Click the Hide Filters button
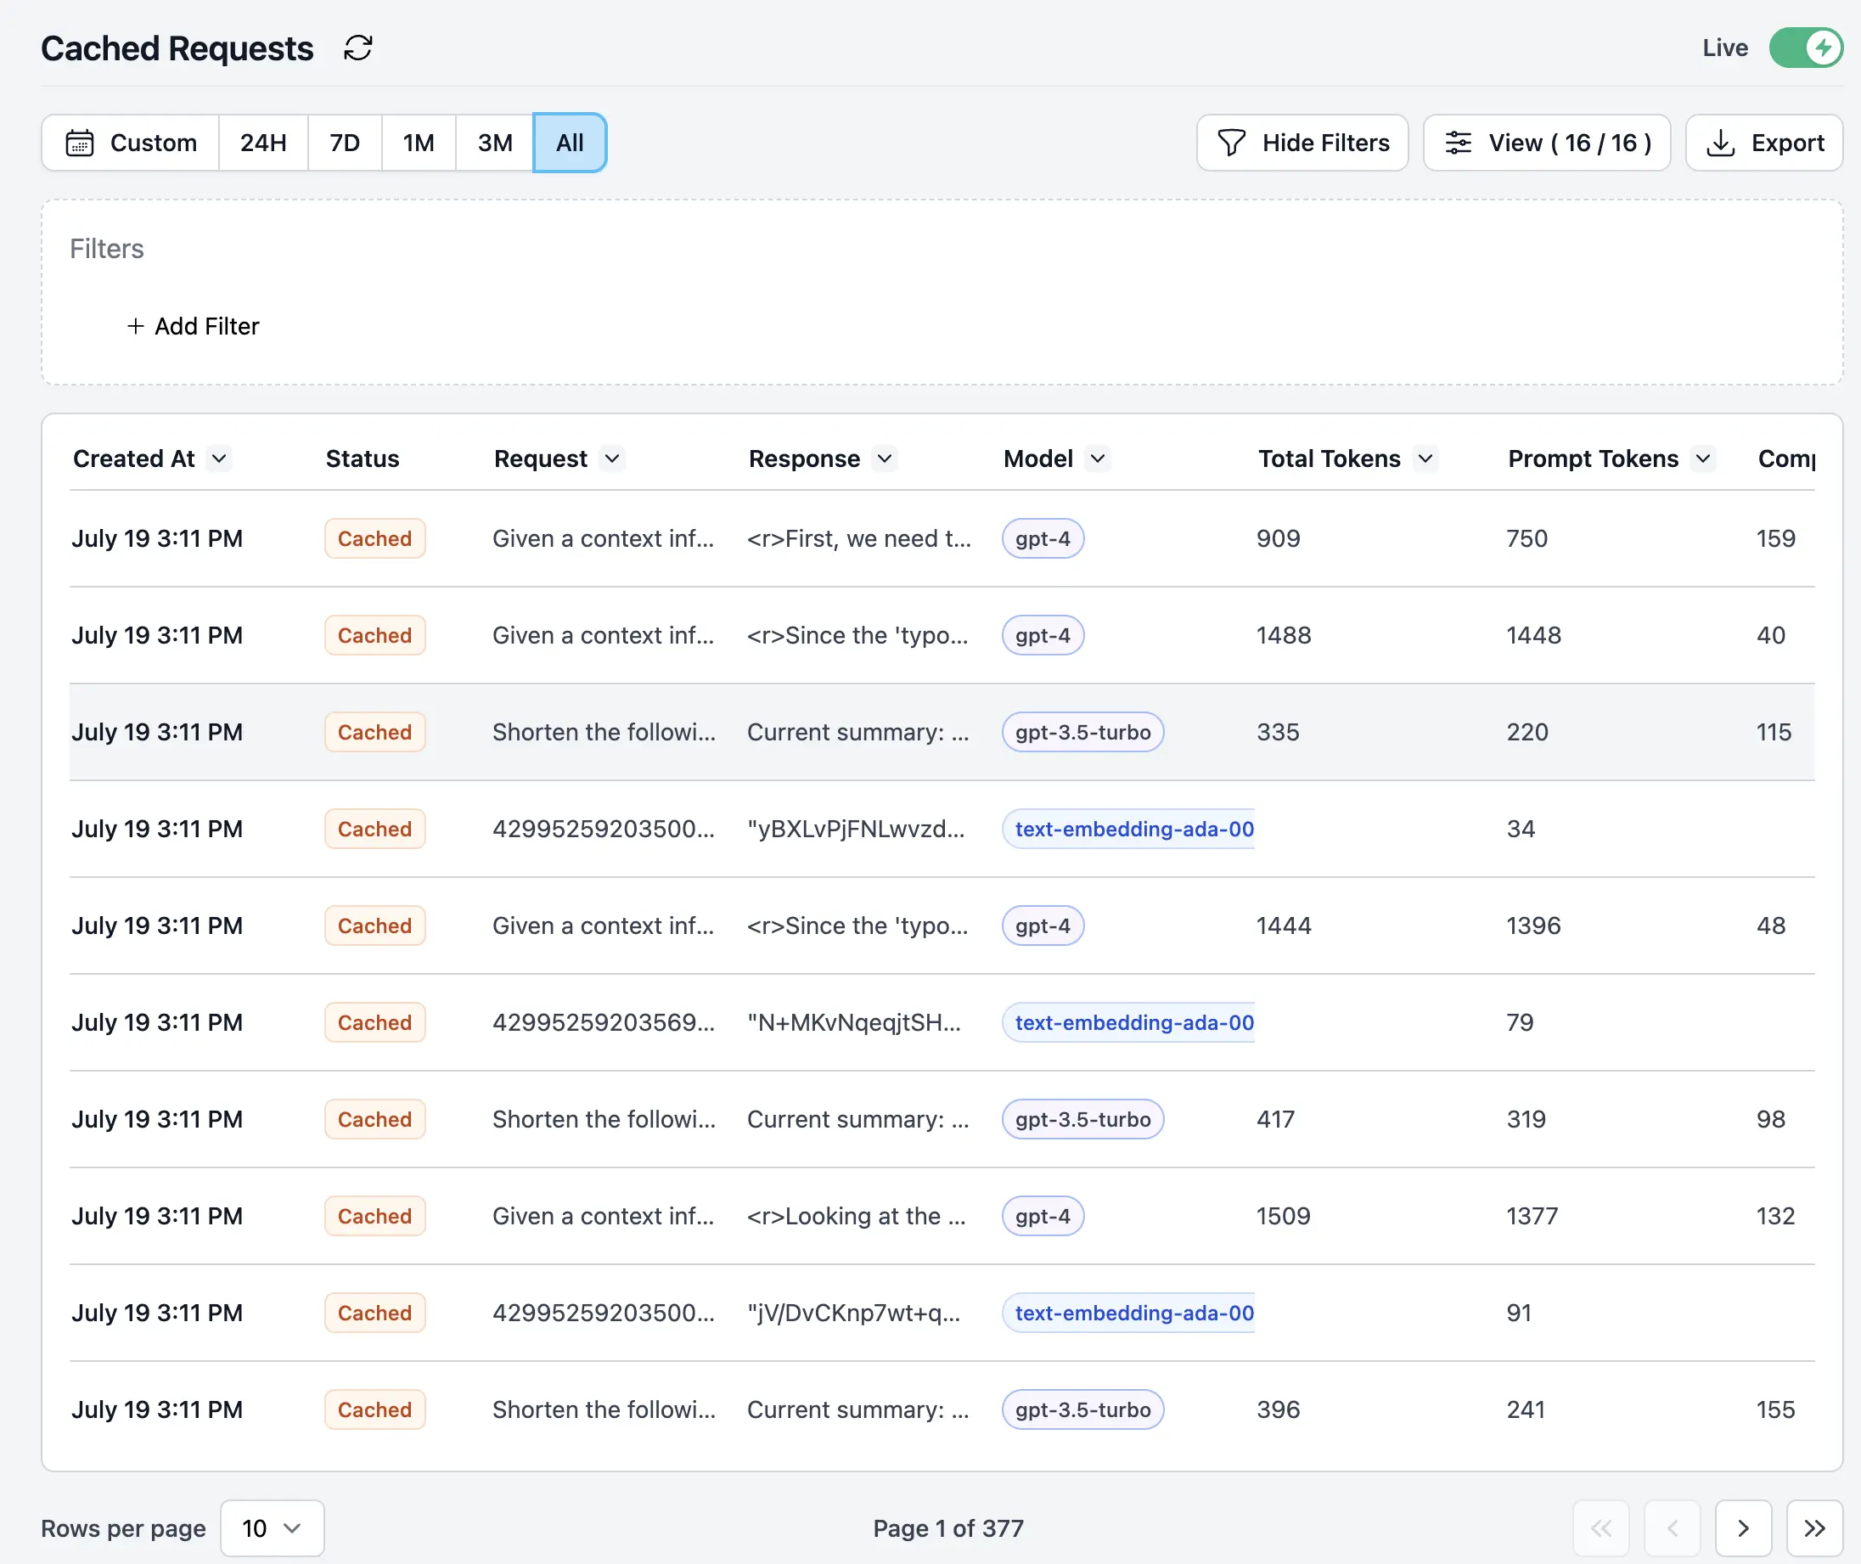The width and height of the screenshot is (1861, 1564). (1302, 143)
